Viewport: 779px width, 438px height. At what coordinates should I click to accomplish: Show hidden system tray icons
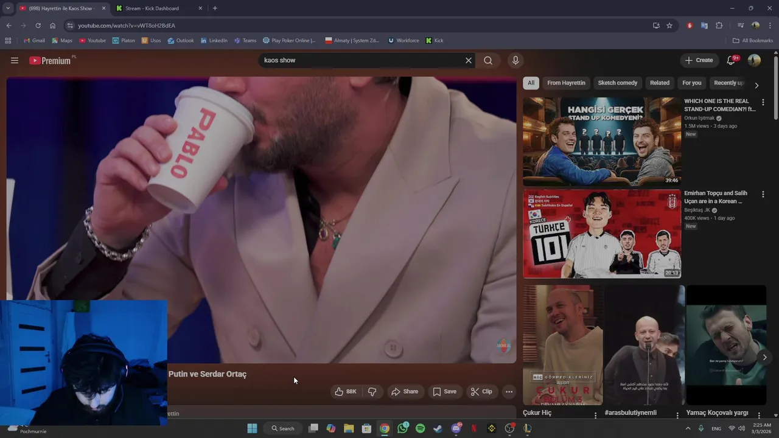688,428
